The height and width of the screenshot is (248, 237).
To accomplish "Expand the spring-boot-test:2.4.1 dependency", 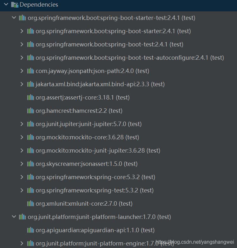I will (22, 44).
